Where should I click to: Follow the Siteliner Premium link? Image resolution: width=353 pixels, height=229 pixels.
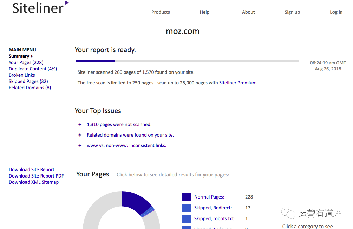point(240,83)
